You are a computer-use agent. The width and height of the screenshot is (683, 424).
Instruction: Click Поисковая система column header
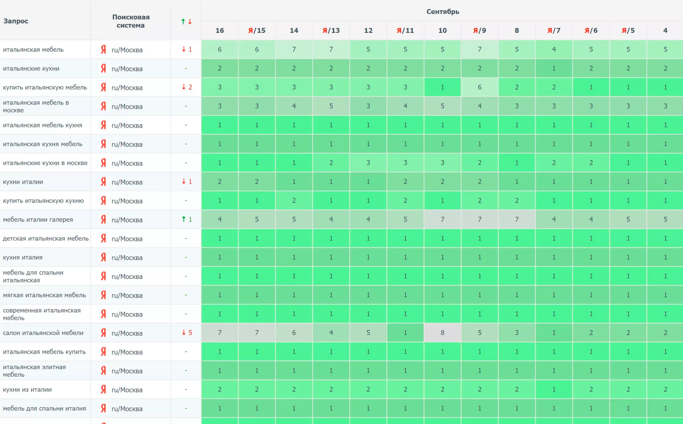(131, 21)
